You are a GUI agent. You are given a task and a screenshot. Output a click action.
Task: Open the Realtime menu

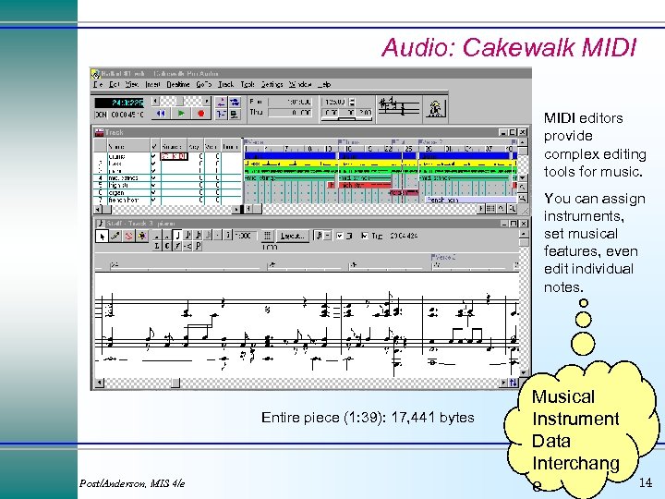point(177,84)
